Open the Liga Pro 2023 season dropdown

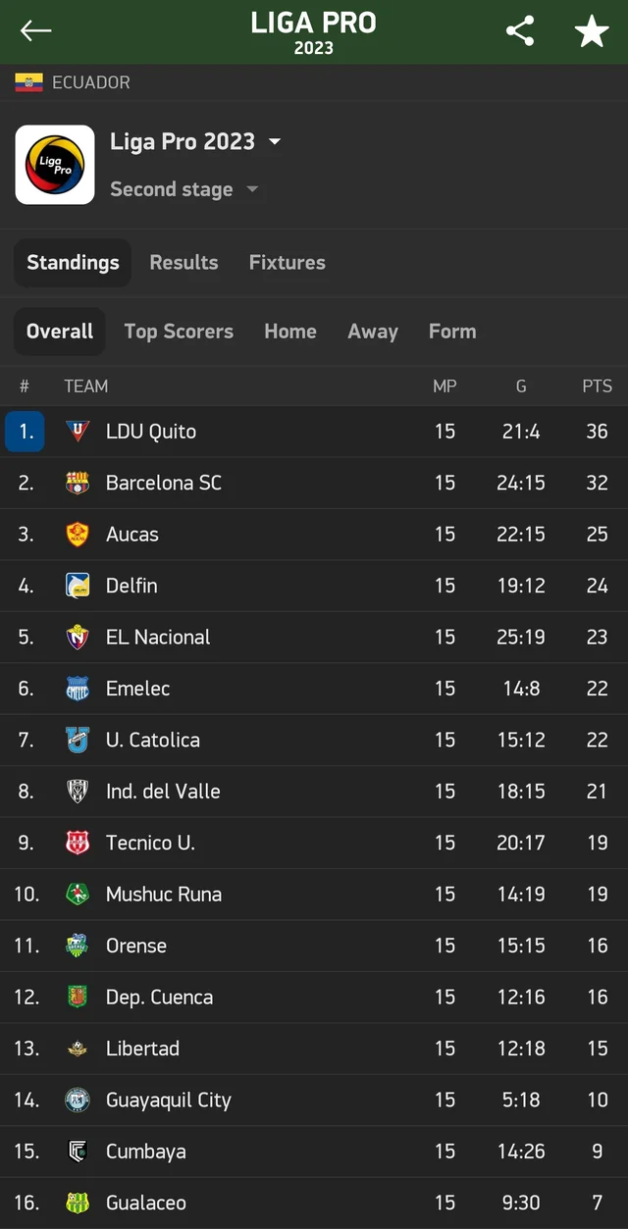pyautogui.click(x=196, y=141)
